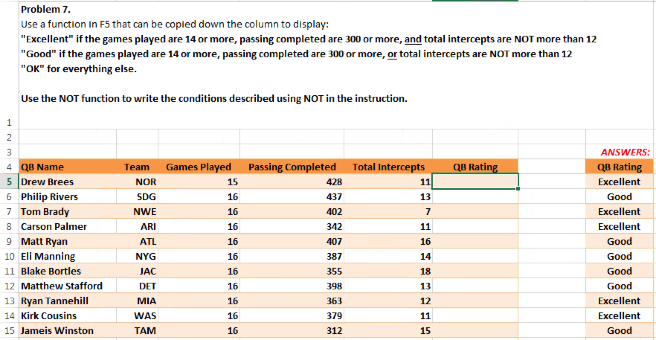Click the Total Intercepts header cell

388,167
